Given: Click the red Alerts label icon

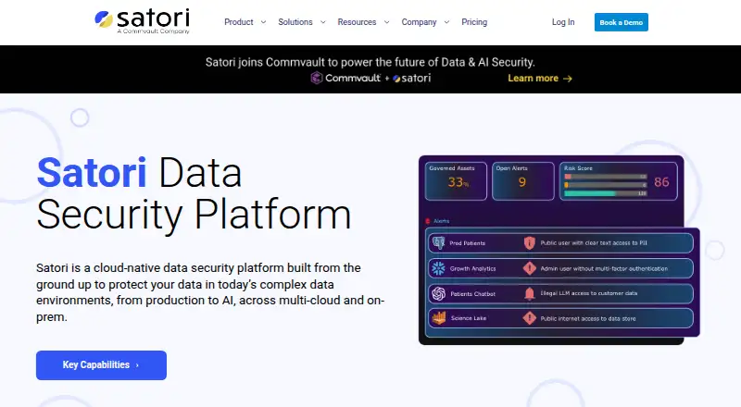Looking at the screenshot, I should tap(428, 221).
